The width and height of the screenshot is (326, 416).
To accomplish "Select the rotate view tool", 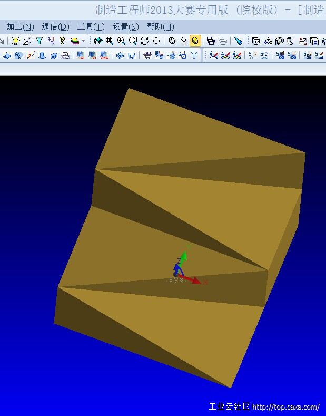I will [144, 41].
